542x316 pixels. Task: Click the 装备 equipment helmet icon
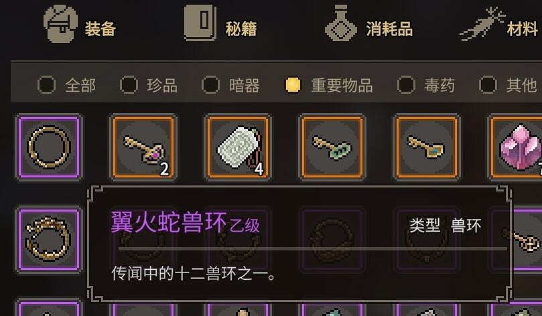pos(60,23)
